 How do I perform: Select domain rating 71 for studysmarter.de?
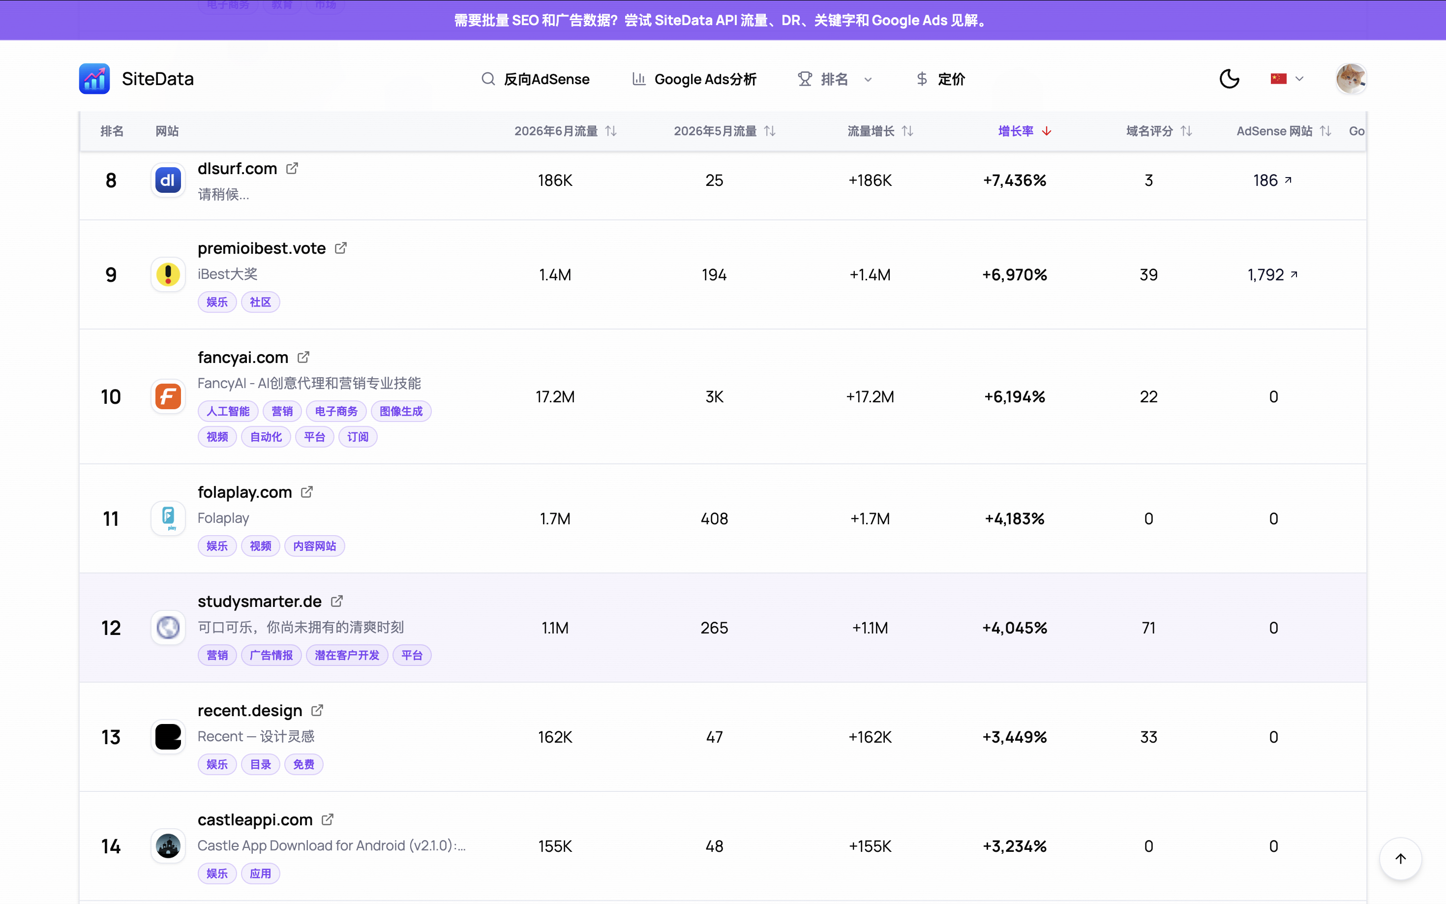[1148, 628]
